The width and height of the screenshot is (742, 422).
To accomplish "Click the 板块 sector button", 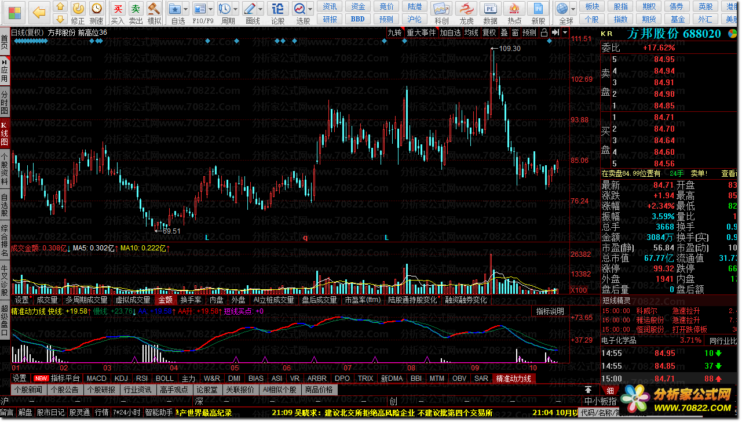I will click(593, 6).
